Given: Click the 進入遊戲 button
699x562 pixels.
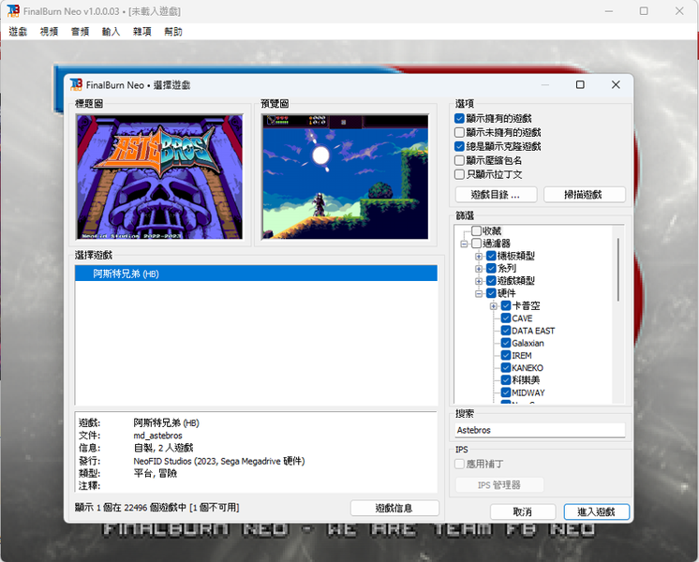Looking at the screenshot, I should 597,512.
